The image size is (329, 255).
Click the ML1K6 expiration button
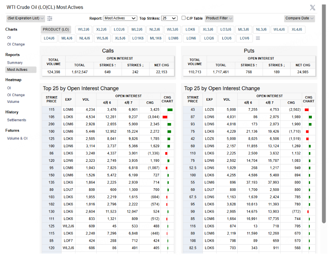(x=156, y=38)
